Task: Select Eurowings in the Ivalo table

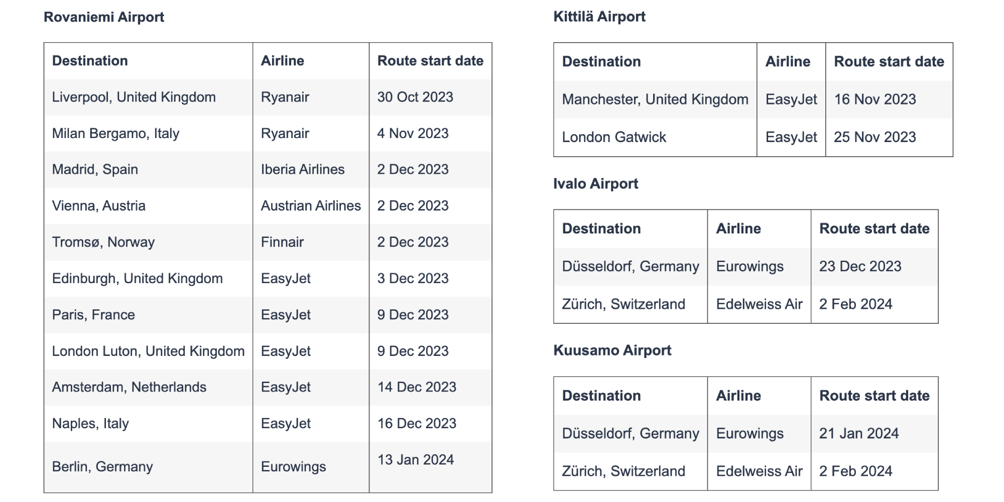Action: coord(750,267)
